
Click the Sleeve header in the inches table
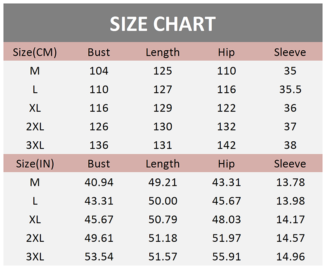290,164
